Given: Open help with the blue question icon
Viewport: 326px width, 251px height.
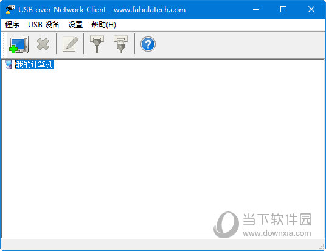Looking at the screenshot, I should click(x=148, y=44).
